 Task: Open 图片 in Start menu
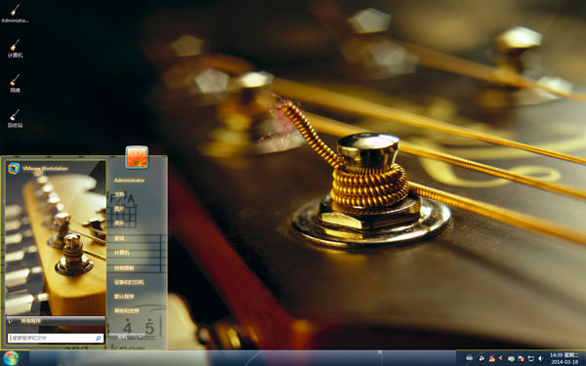click(119, 209)
